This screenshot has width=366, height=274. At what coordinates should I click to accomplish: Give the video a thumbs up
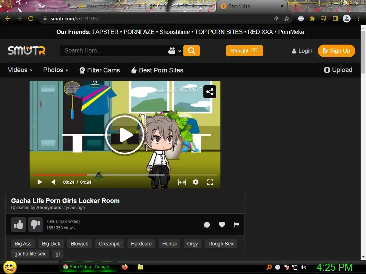[19, 225]
